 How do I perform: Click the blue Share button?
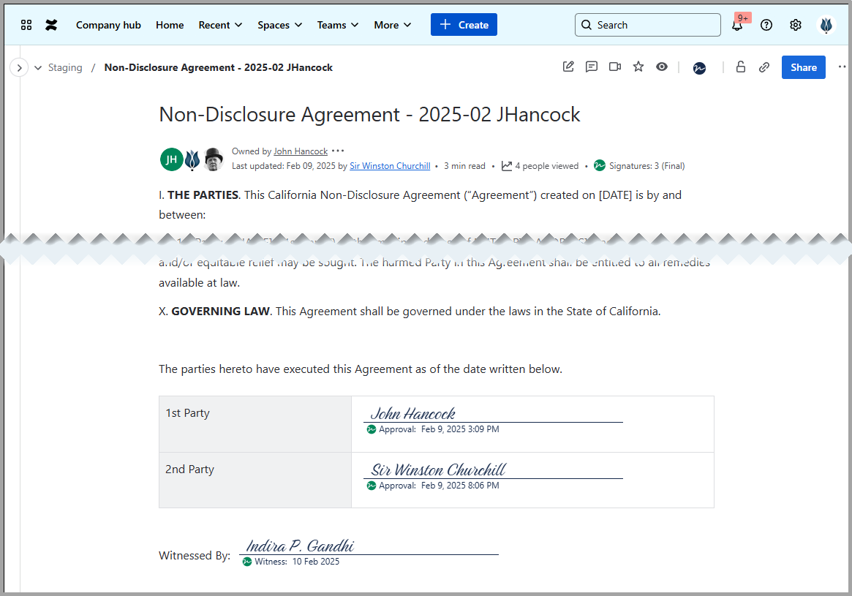pos(803,67)
